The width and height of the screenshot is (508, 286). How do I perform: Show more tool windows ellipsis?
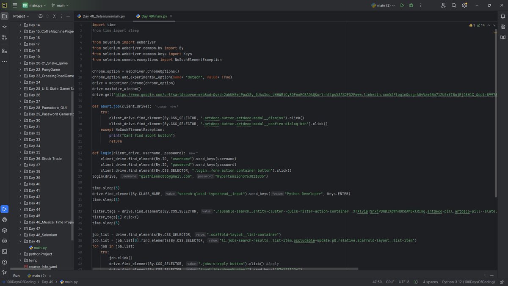click(5, 61)
